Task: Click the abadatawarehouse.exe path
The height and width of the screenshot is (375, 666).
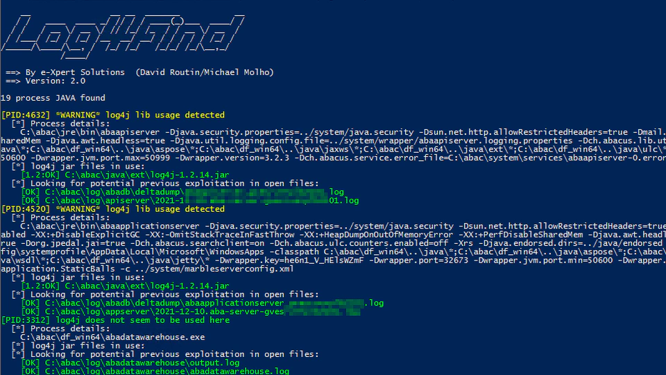Action: click(112, 337)
